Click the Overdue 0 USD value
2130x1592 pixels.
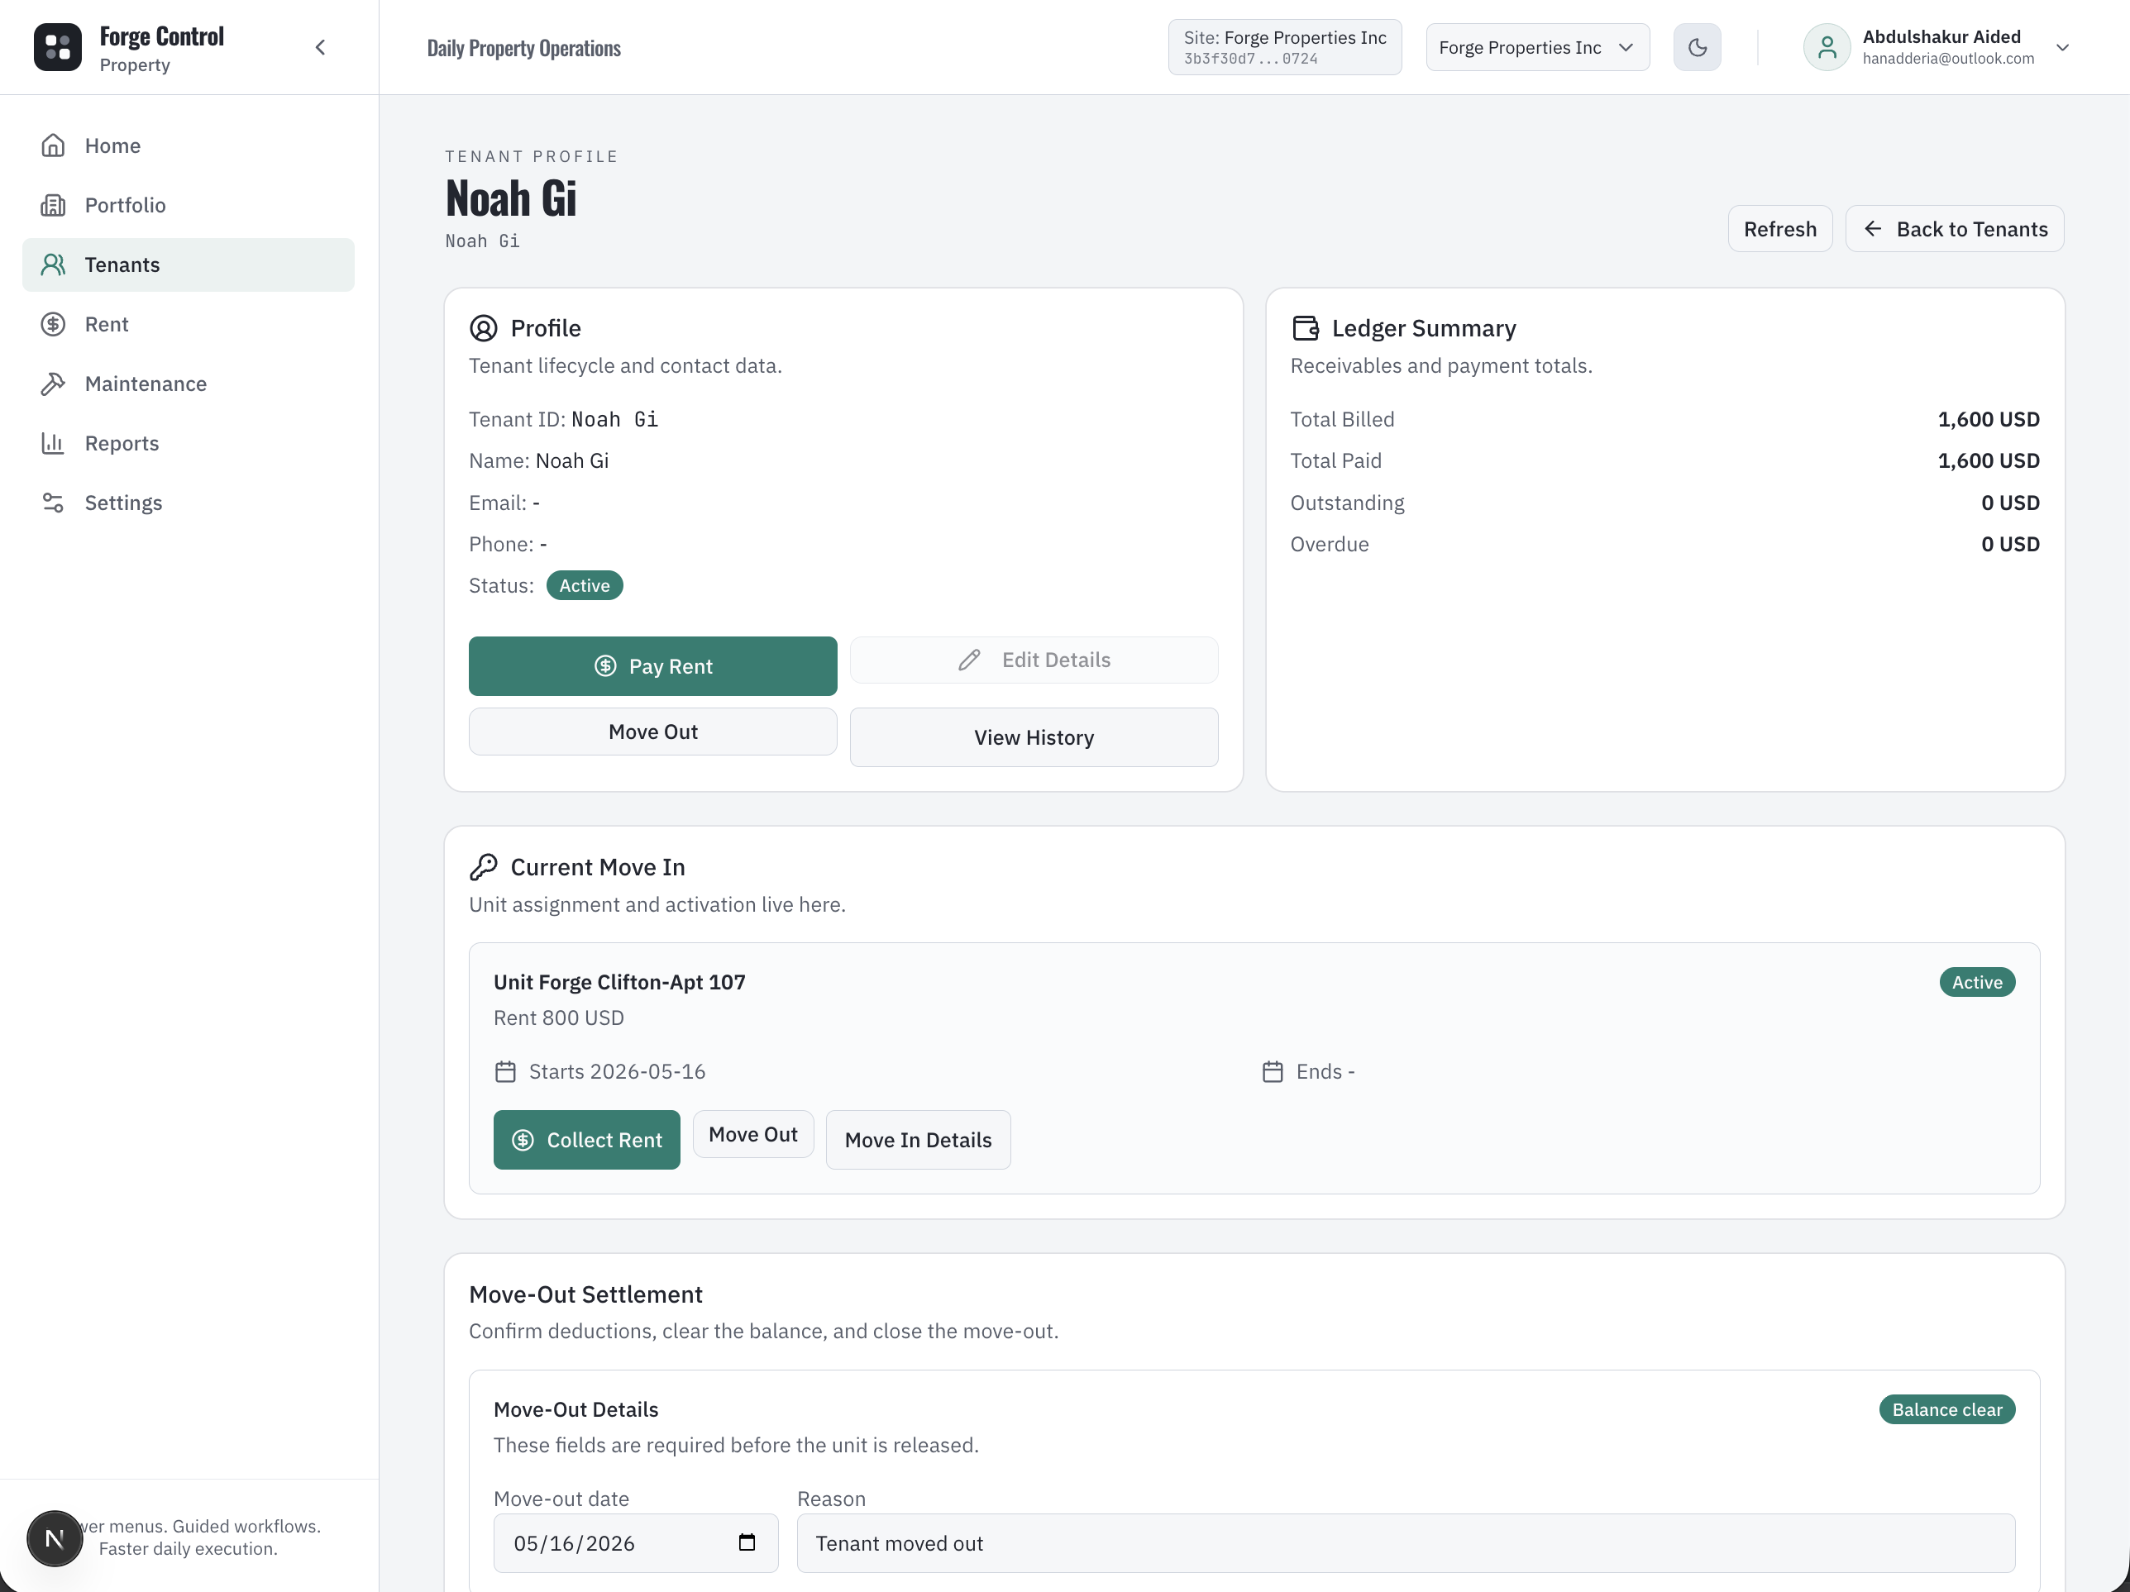click(x=2011, y=544)
